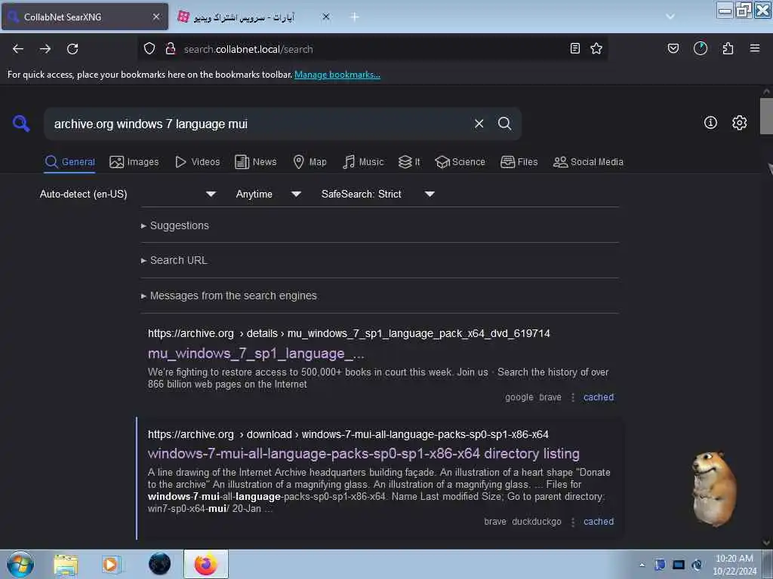Open SearXNG preferences gear

click(739, 123)
